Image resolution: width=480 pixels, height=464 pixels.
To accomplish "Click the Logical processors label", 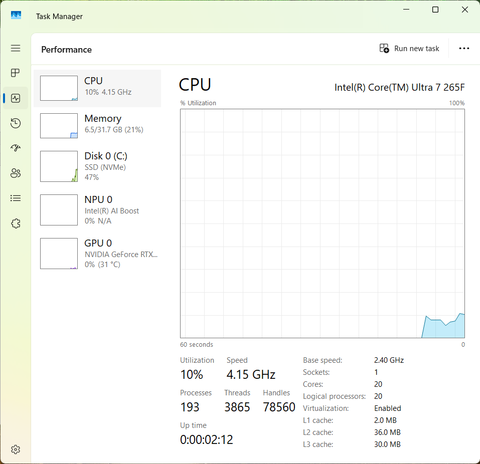I will 334,396.
